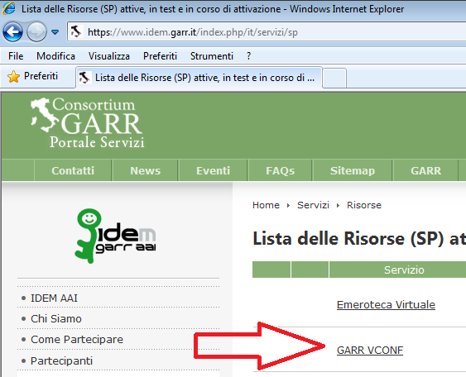Click the Servizio table column header

pyautogui.click(x=398, y=270)
